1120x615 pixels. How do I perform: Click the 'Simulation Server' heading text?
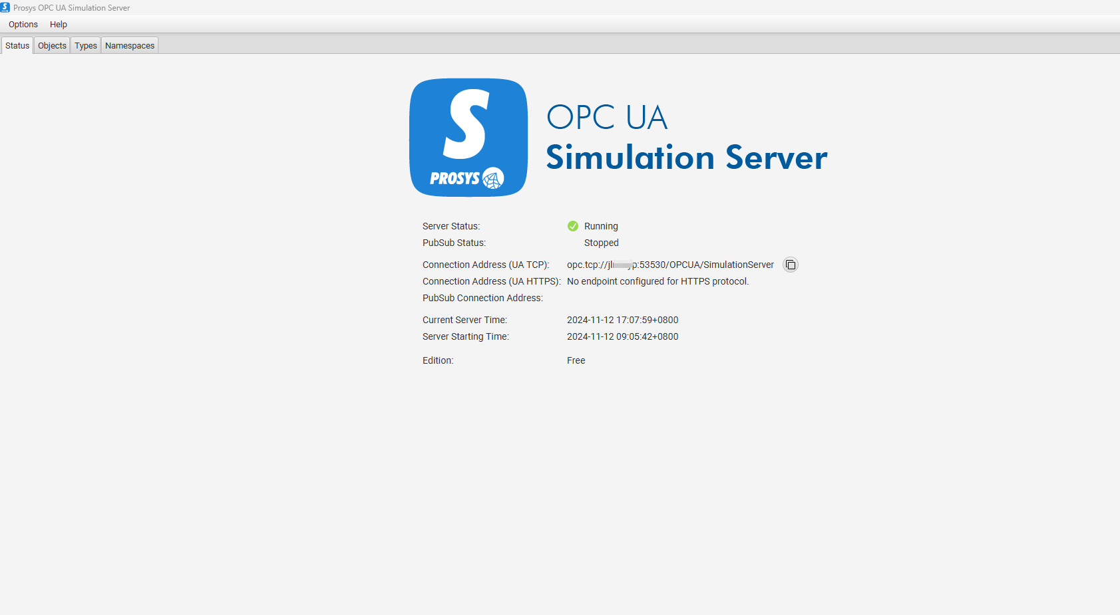coord(687,158)
